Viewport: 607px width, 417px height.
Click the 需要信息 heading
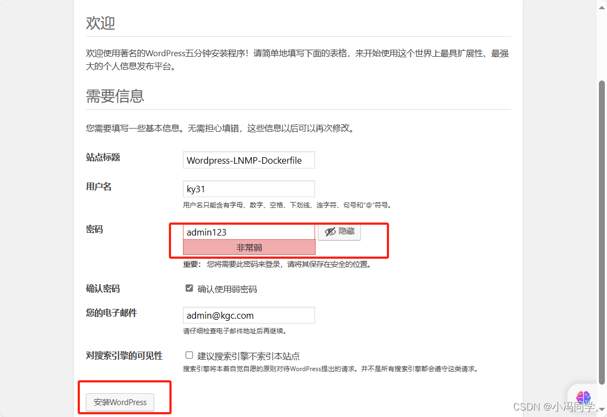pos(115,96)
